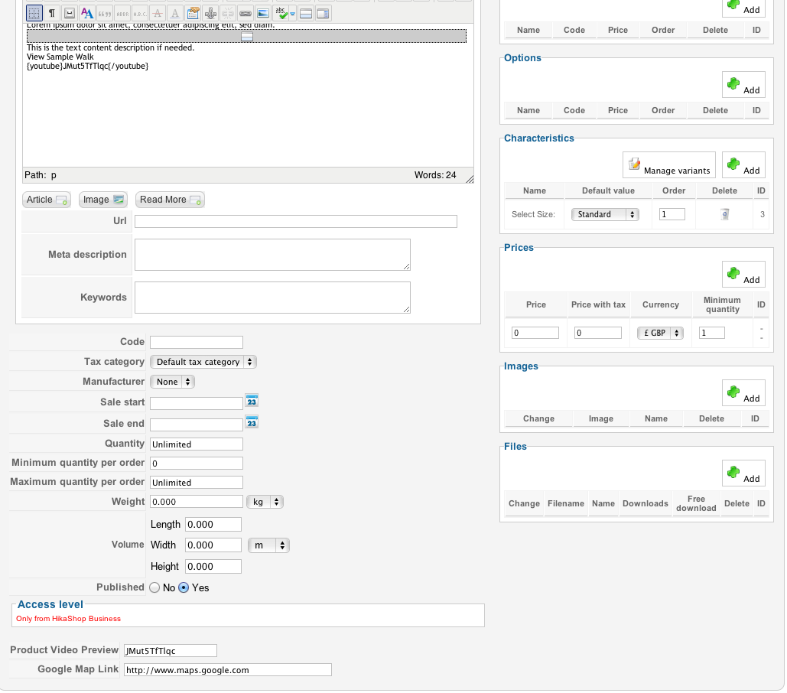Click the Article editor button
Viewport: 787px width, 693px height.
47,200
